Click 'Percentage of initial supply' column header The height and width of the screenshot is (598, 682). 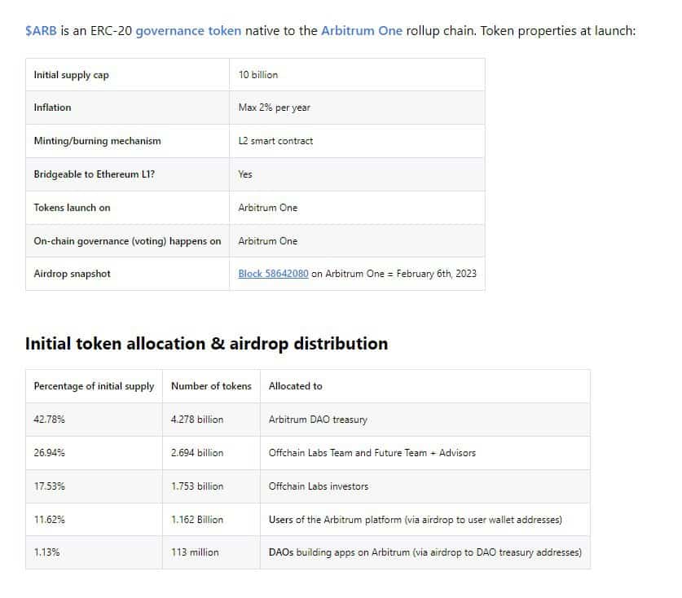click(94, 386)
